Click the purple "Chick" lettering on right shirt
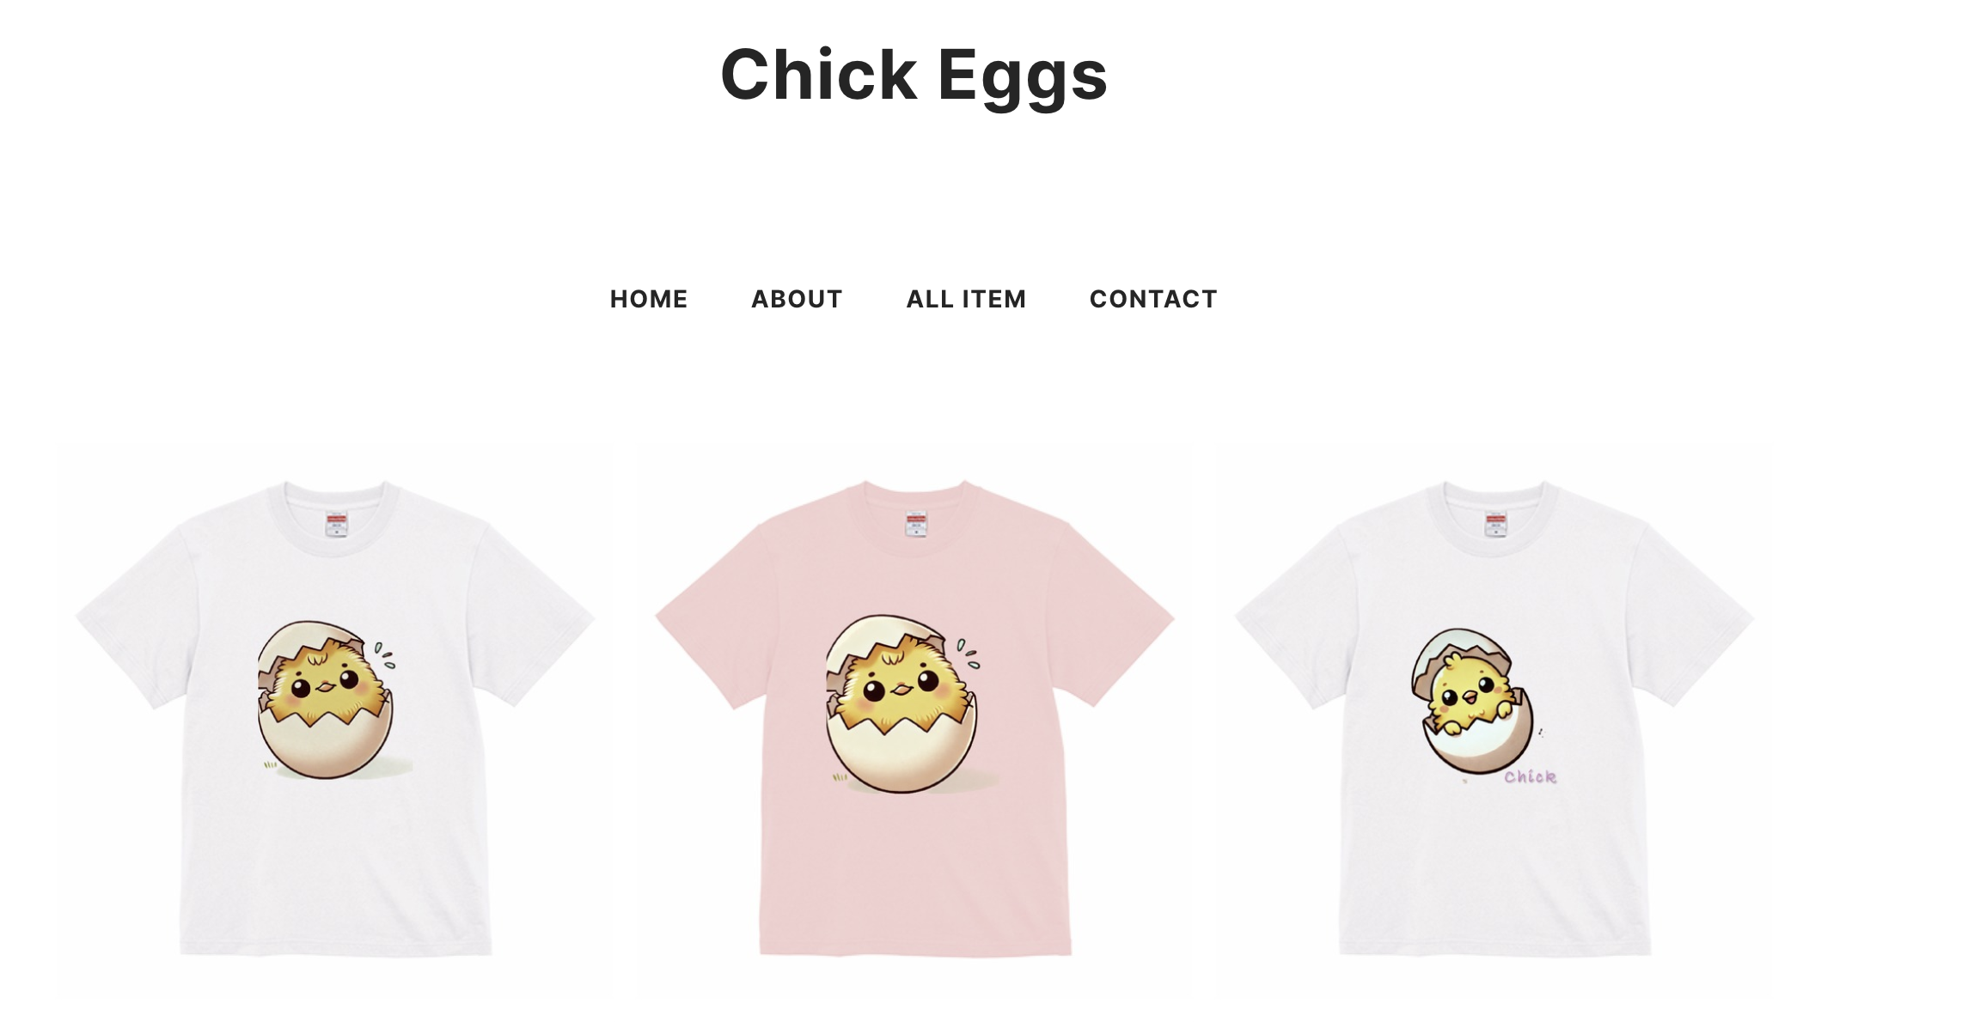Screen dimensions: 1968x1022 click(x=1530, y=776)
